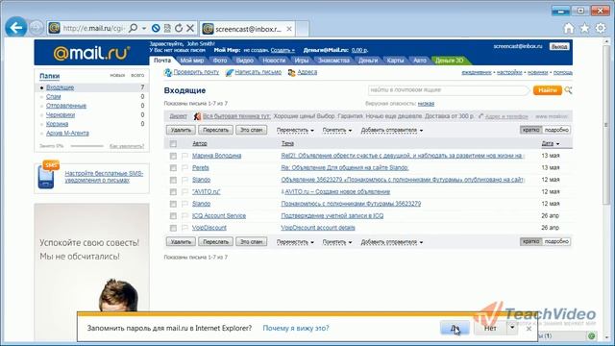Open Favorites star icon
Viewport: 615px width, 346px height.
click(584, 28)
